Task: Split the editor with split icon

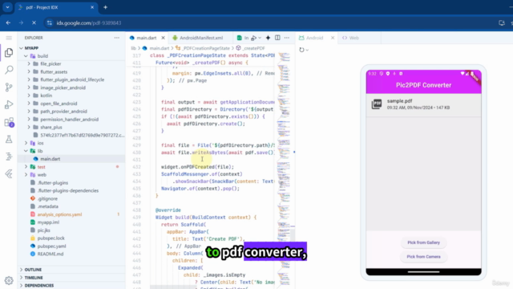Action: coord(277,38)
